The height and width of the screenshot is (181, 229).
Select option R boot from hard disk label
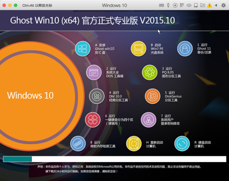coord(203,144)
